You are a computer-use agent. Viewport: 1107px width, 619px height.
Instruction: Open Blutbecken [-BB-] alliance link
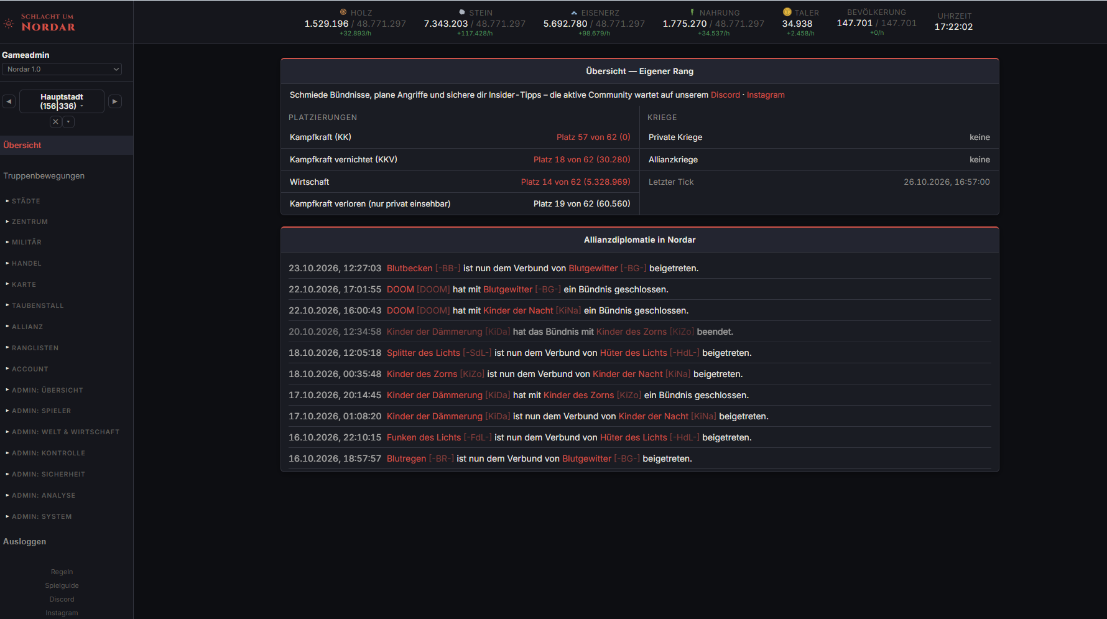[x=424, y=268]
